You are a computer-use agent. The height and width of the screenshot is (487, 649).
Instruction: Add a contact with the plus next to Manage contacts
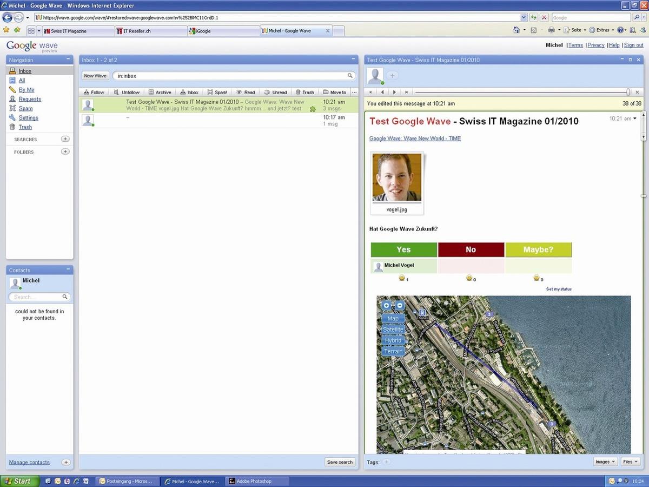coord(65,462)
